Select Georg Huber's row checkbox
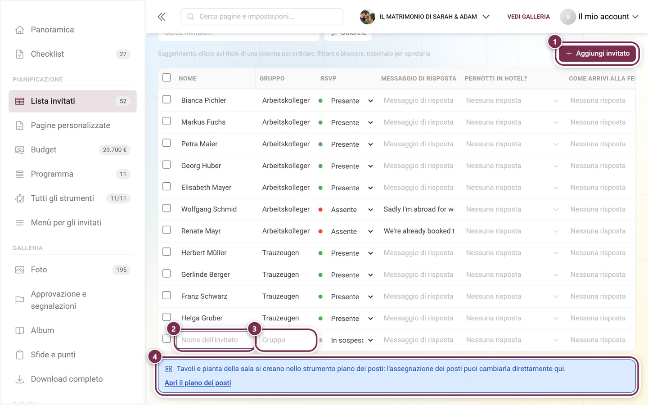Screen dimensions: 648x405 click(166, 165)
